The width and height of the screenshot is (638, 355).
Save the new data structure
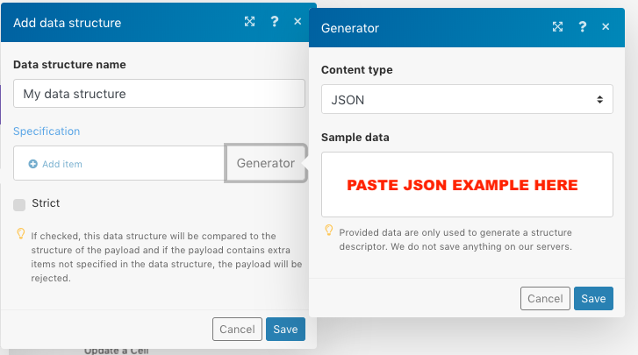285,329
